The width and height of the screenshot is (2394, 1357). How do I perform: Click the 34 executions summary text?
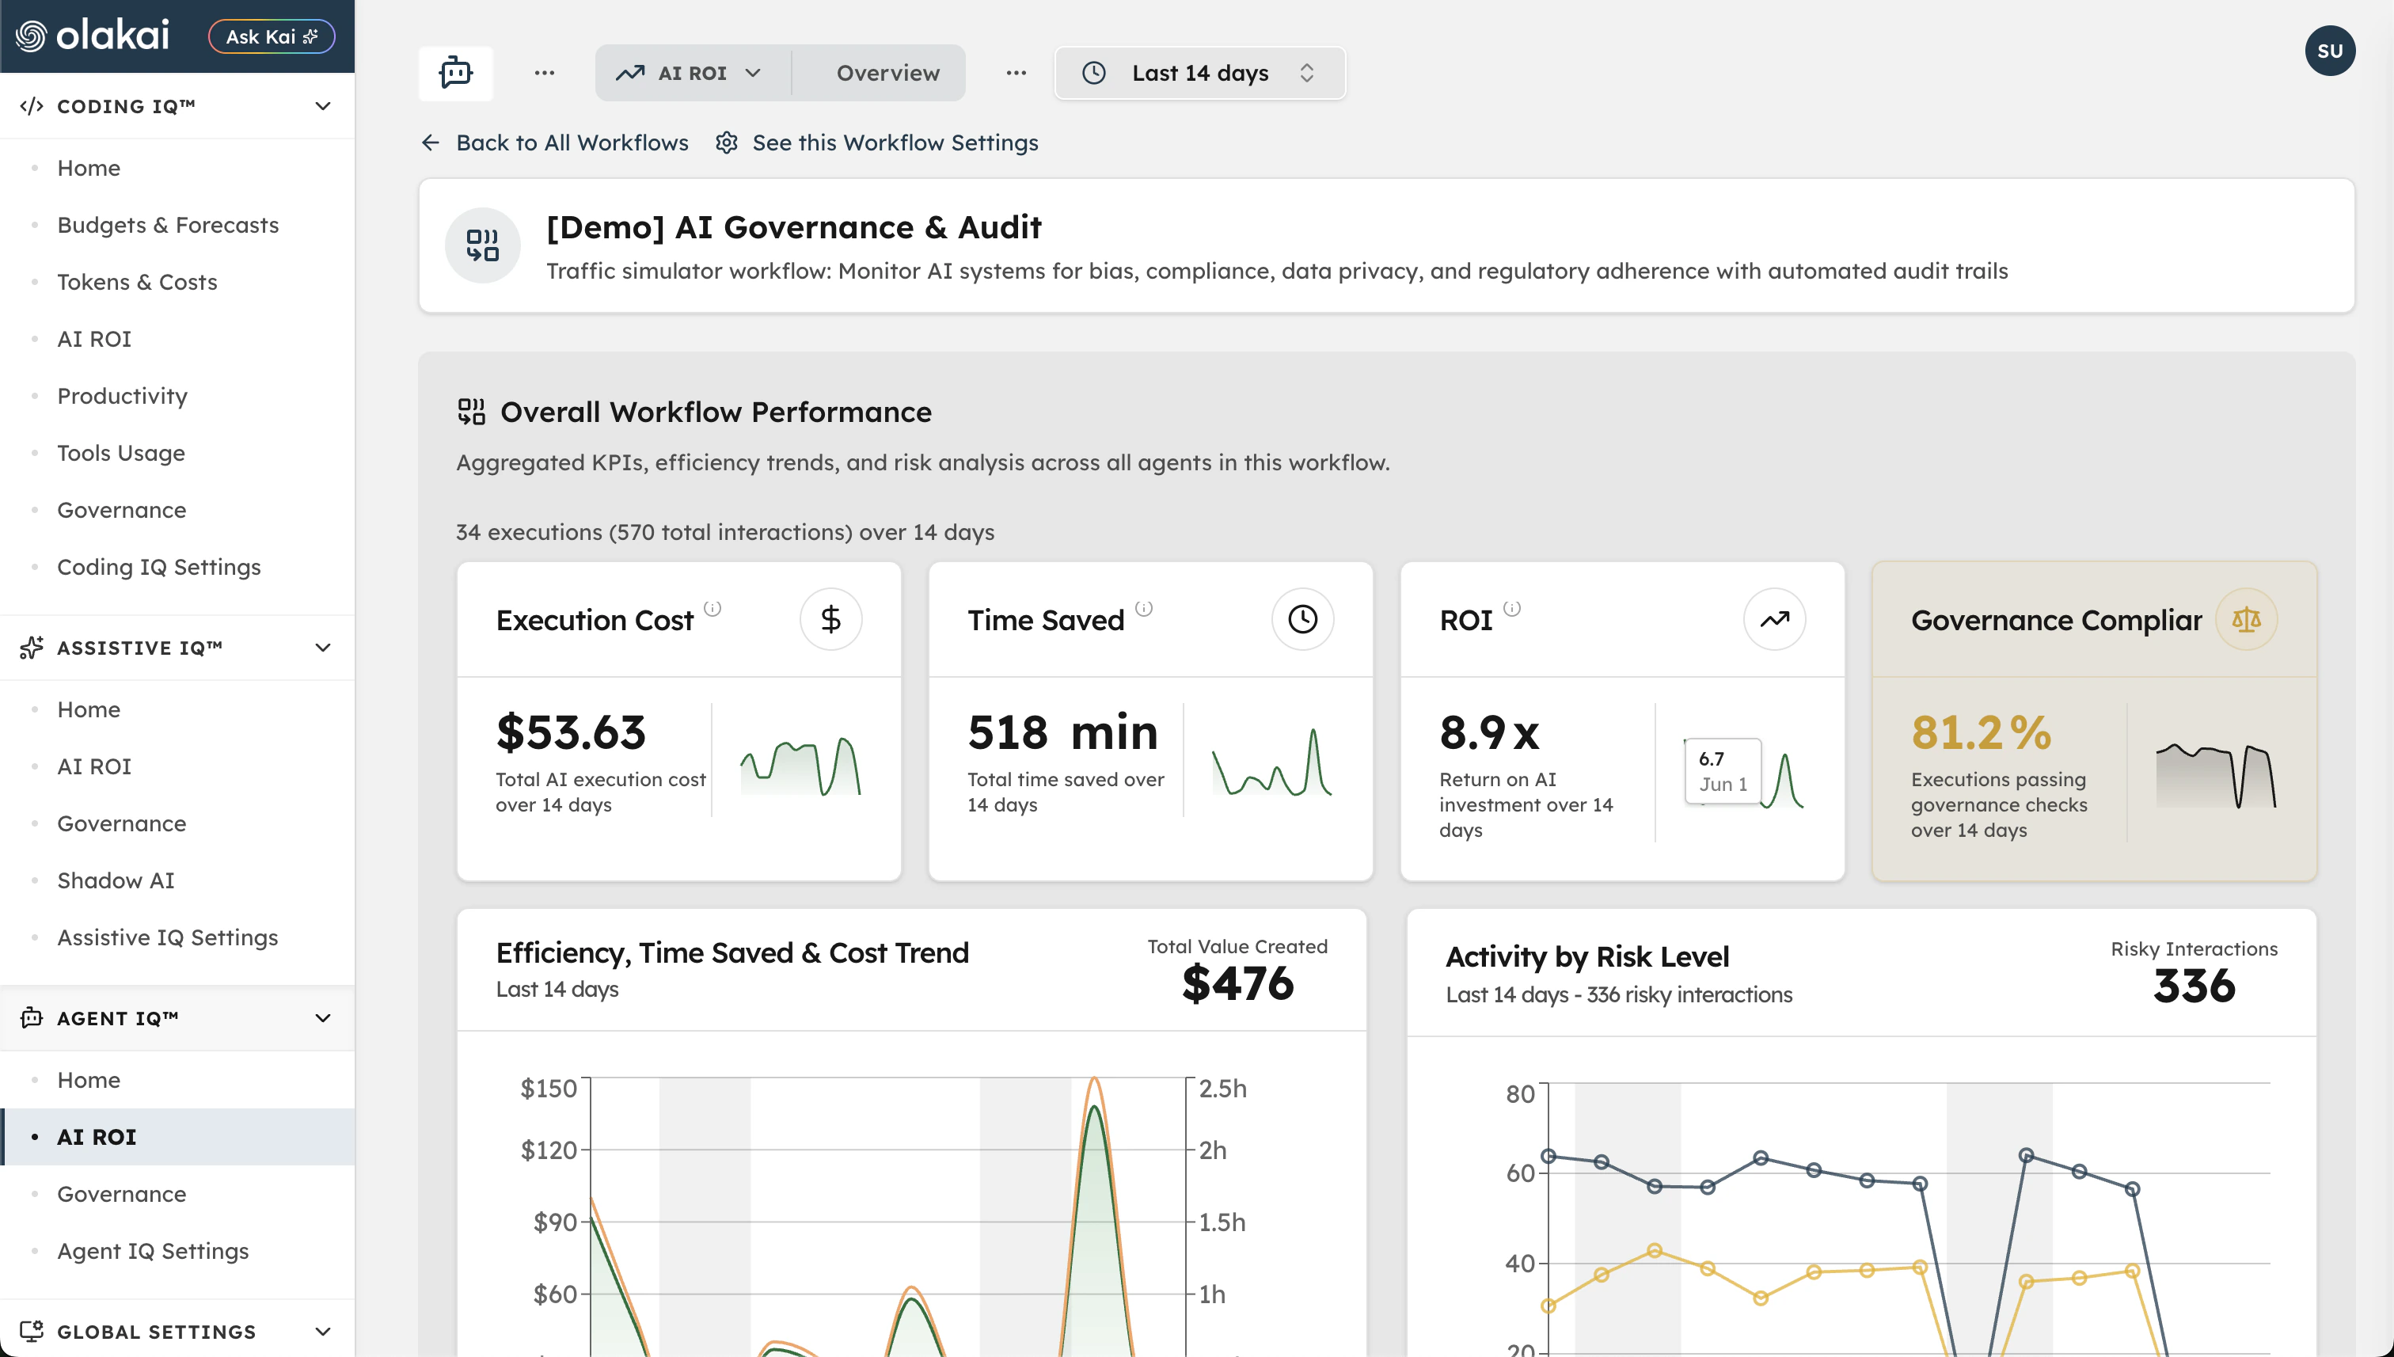coord(724,532)
